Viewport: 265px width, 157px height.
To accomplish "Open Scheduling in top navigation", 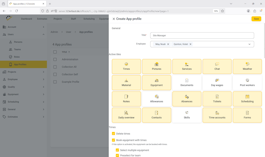I will coord(89,19).
